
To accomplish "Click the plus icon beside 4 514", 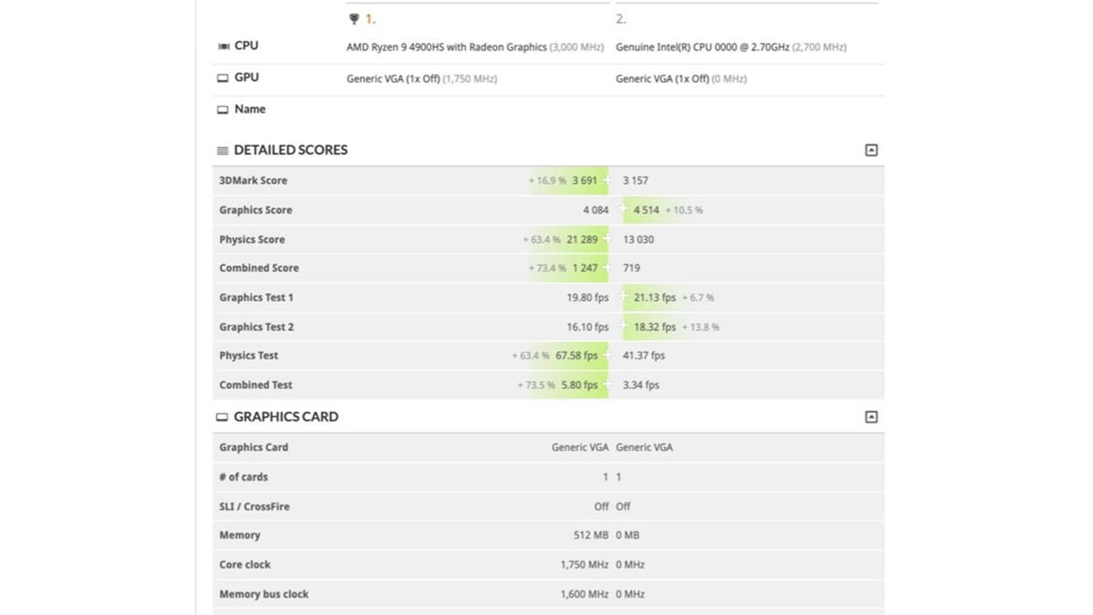I will pyautogui.click(x=623, y=210).
